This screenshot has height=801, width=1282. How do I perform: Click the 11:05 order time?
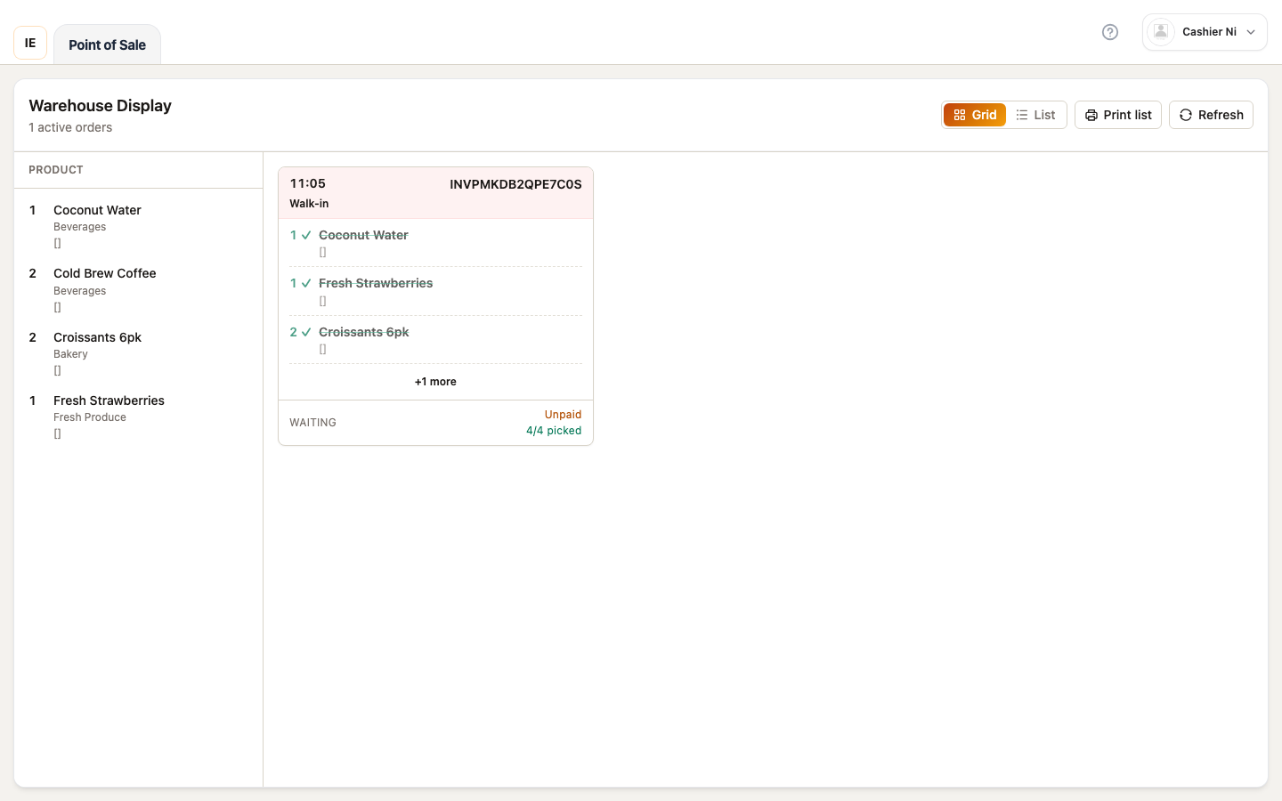pos(308,183)
